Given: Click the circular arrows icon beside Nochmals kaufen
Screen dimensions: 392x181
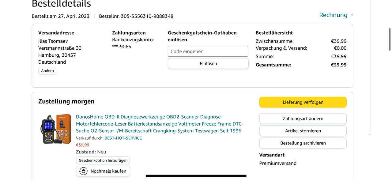Looking at the screenshot, I should pos(83,171).
